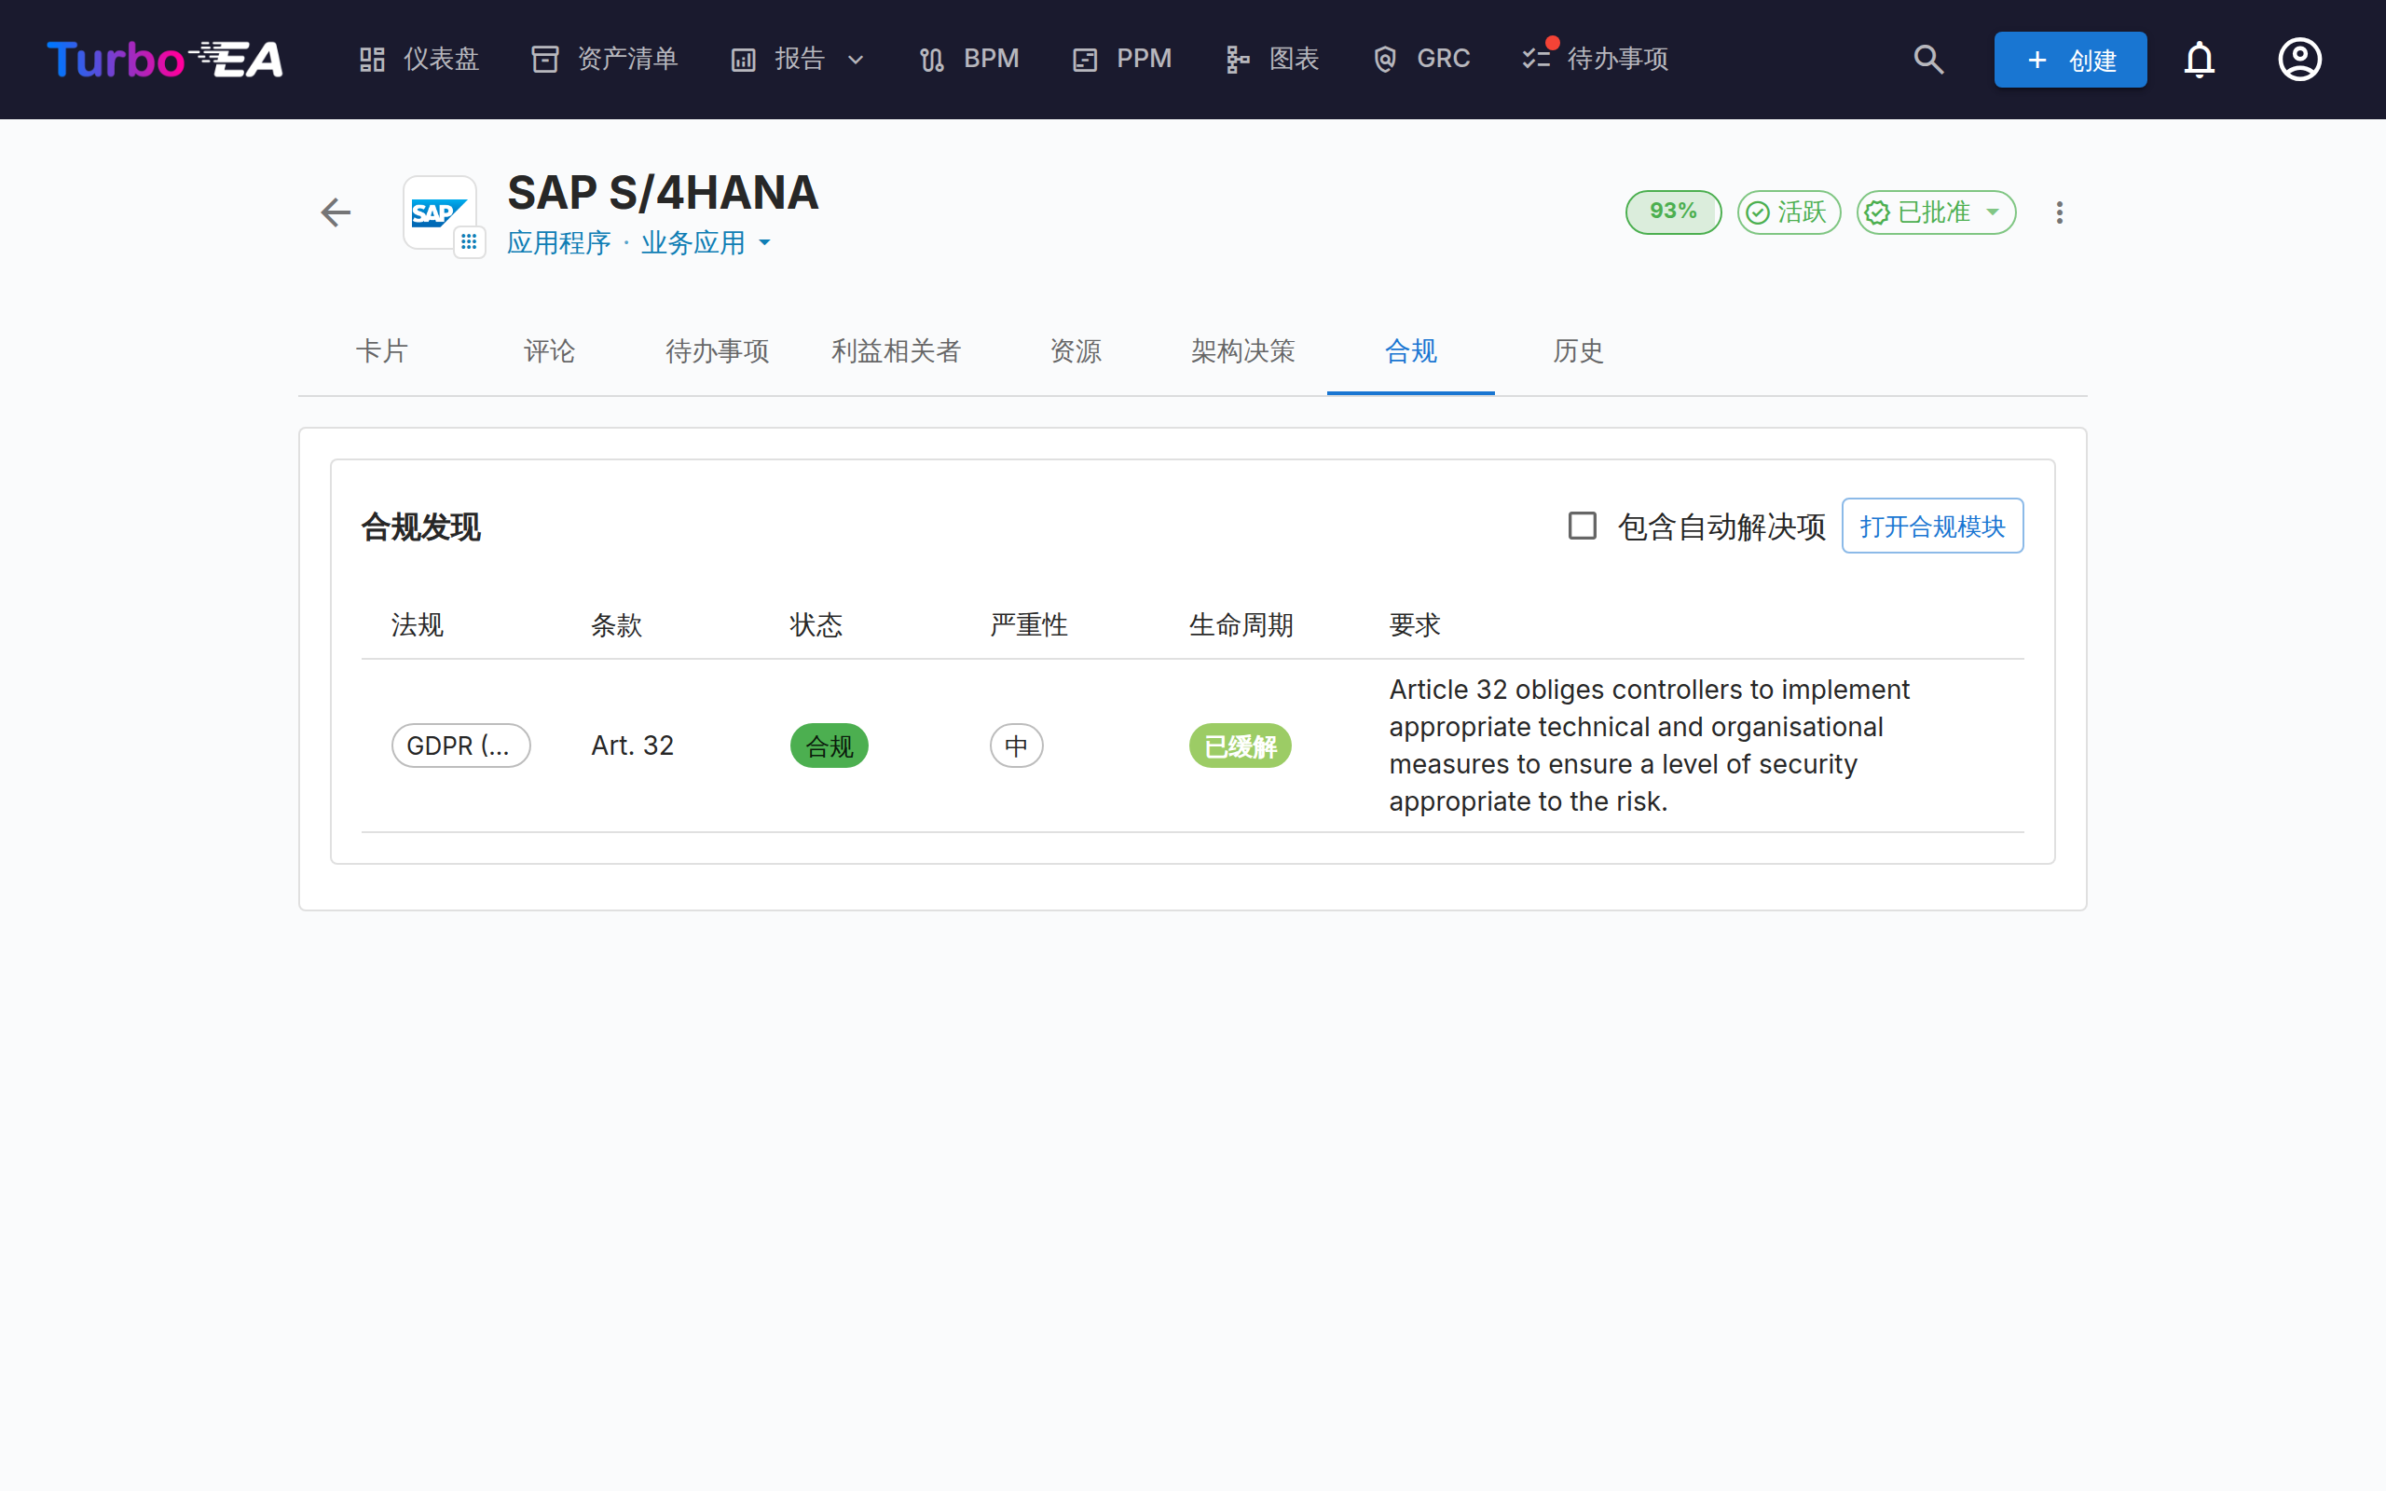Go back using the left arrow
The image size is (2386, 1491).
336,212
